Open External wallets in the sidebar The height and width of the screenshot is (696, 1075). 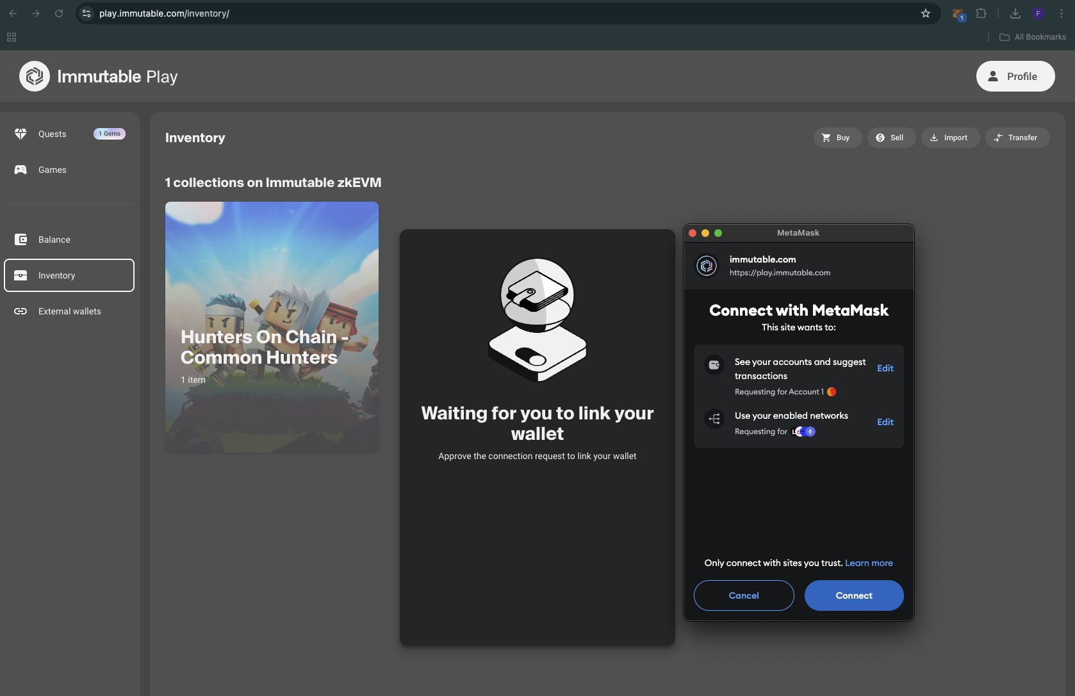pyautogui.click(x=69, y=311)
